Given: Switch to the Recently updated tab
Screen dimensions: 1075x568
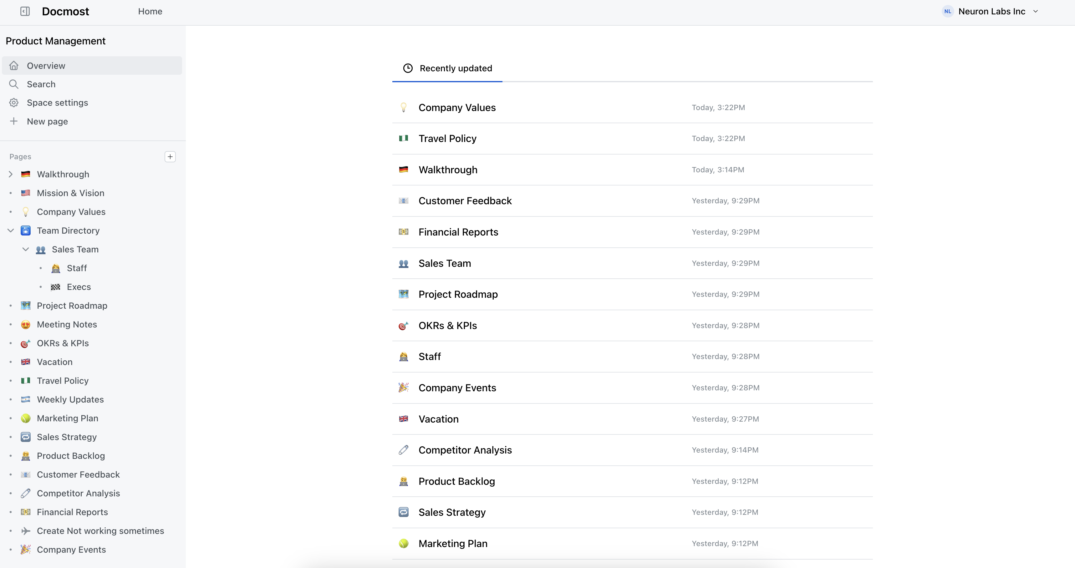Looking at the screenshot, I should 447,68.
